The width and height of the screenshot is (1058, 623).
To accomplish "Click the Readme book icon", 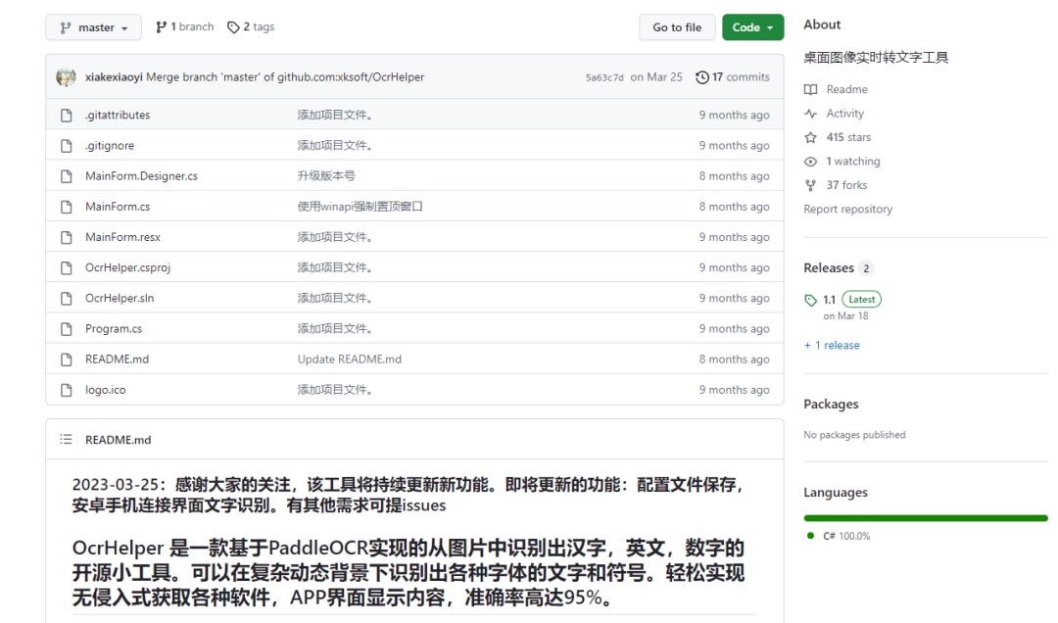I will [810, 90].
